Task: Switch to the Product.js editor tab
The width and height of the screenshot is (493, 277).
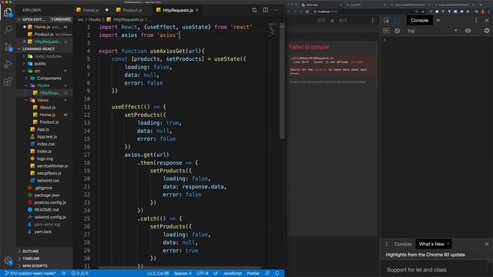Action: pyautogui.click(x=132, y=10)
